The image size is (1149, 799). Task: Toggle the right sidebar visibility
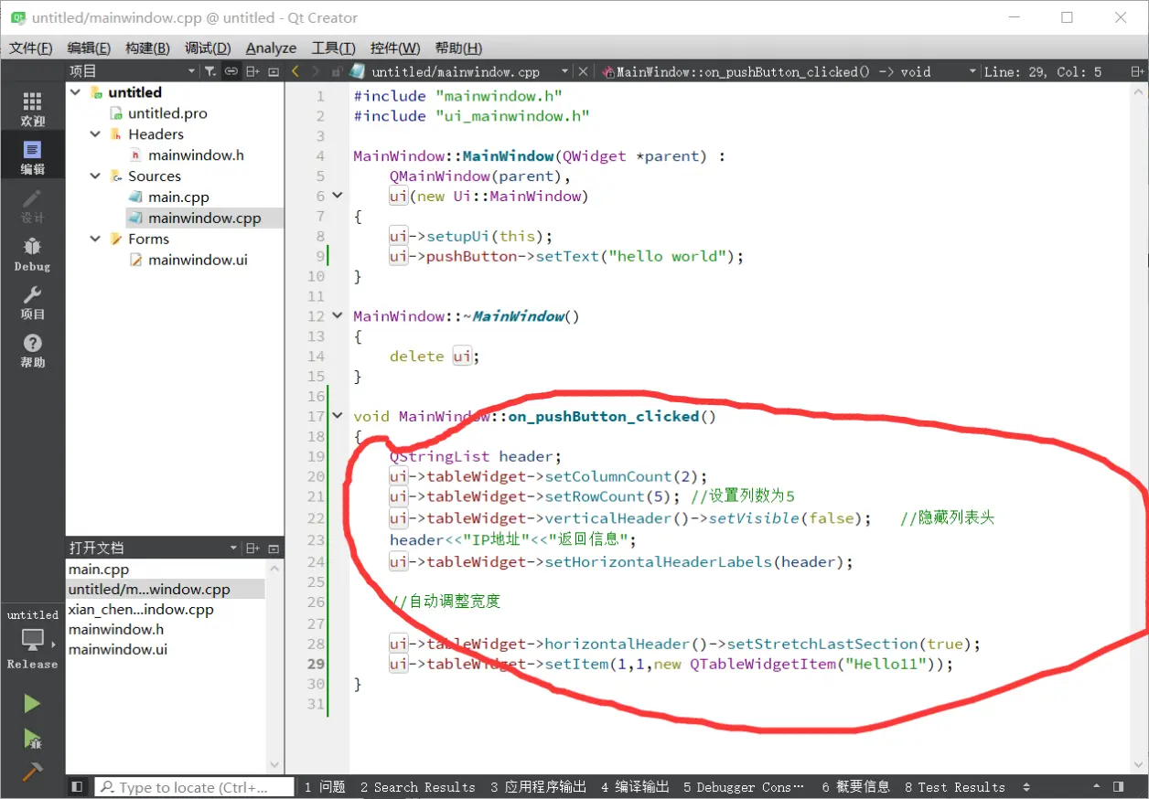tap(1118, 786)
